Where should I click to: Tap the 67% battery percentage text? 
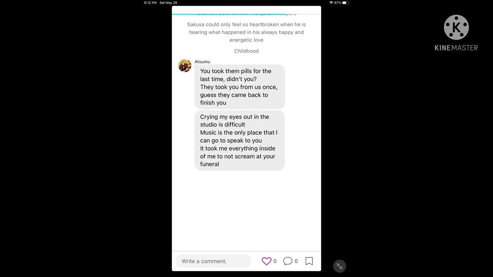[337, 3]
